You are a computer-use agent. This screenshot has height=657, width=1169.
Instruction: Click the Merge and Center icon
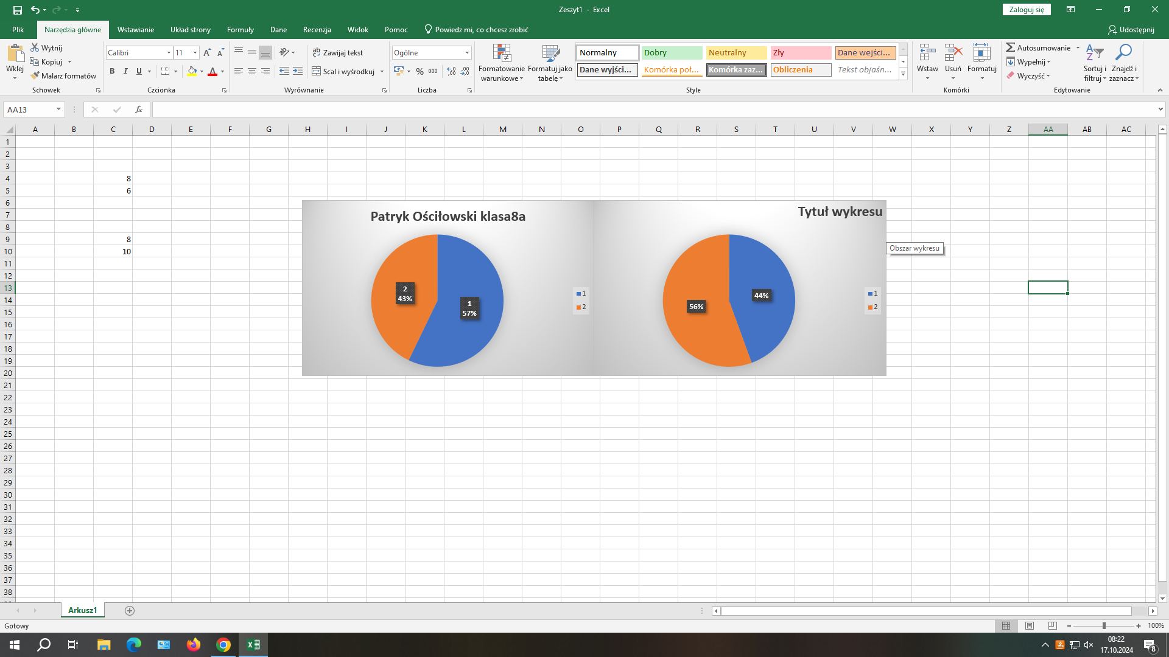pyautogui.click(x=317, y=71)
